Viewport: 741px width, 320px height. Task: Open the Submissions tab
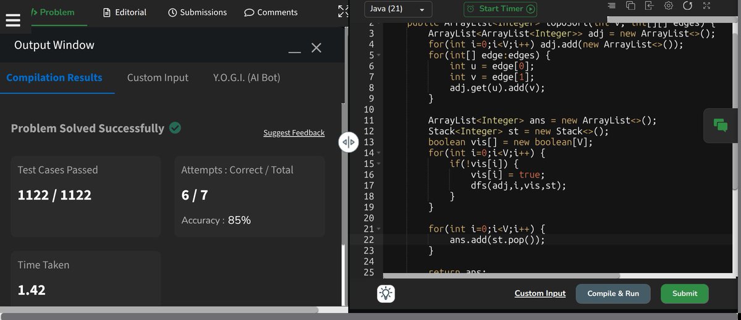pos(197,12)
